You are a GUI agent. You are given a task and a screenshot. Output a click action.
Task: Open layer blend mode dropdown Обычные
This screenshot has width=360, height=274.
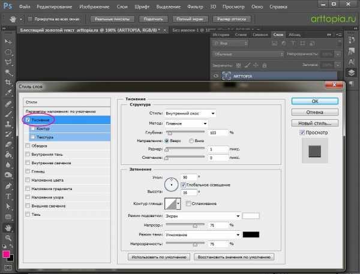(248, 55)
